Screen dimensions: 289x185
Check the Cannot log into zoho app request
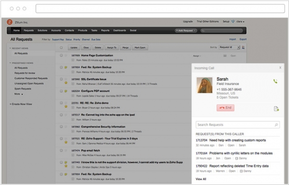[x=61, y=115]
